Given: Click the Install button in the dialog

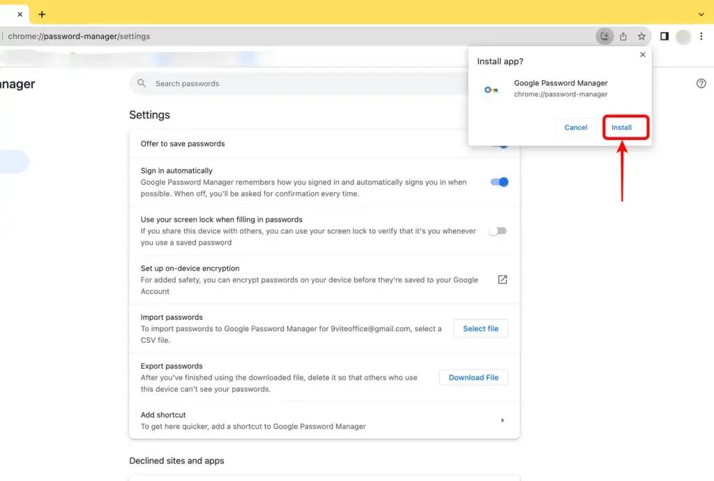Looking at the screenshot, I should 623,128.
